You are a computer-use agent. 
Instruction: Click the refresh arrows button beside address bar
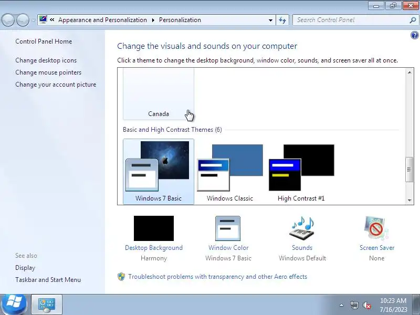coord(282,20)
